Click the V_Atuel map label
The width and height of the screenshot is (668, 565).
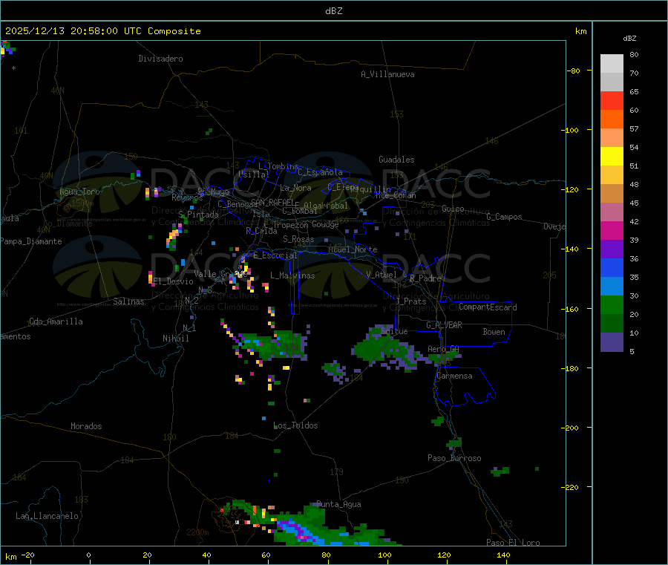(x=382, y=275)
